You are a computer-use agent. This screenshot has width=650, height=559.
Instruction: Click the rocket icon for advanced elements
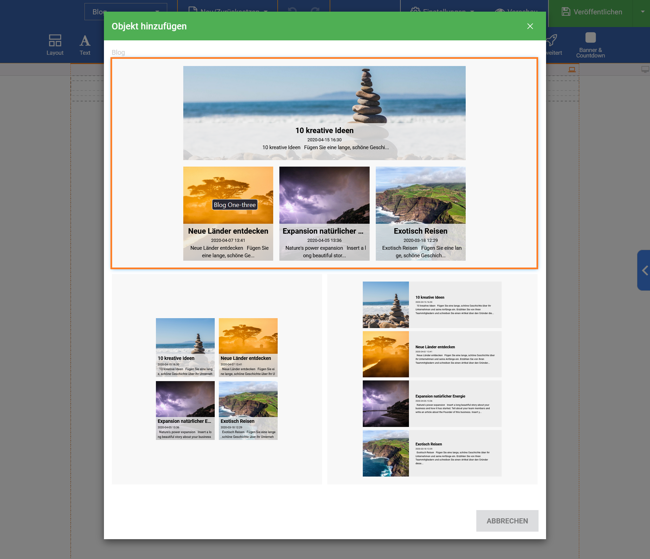[552, 41]
